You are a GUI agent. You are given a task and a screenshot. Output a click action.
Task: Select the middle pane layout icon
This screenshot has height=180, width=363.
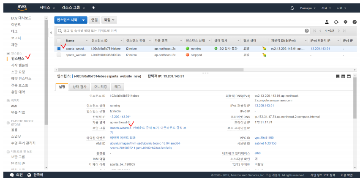[343, 76]
